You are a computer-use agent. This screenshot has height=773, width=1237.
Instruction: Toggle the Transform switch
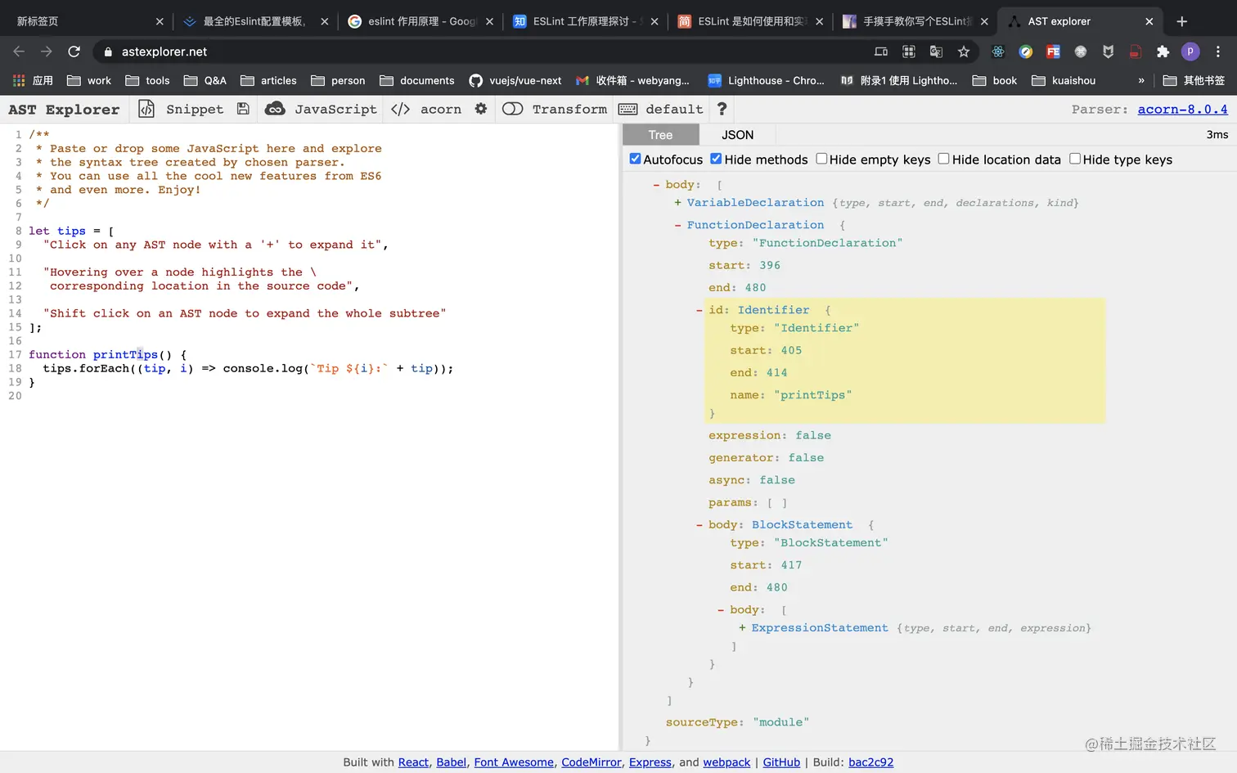(513, 109)
